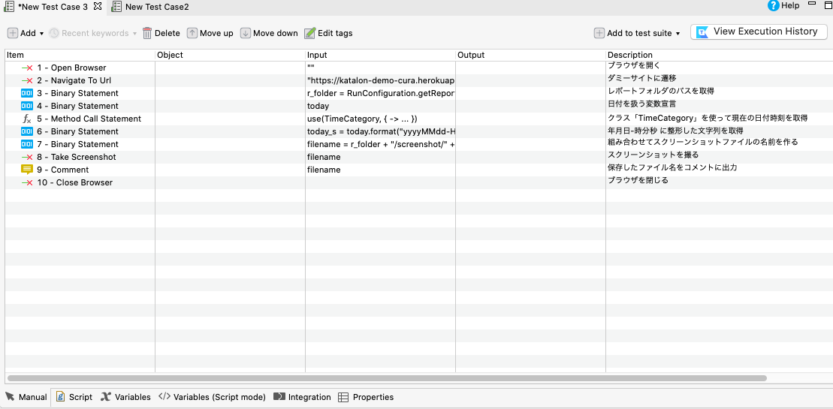Select the New Test Case 3 tab

click(x=53, y=6)
